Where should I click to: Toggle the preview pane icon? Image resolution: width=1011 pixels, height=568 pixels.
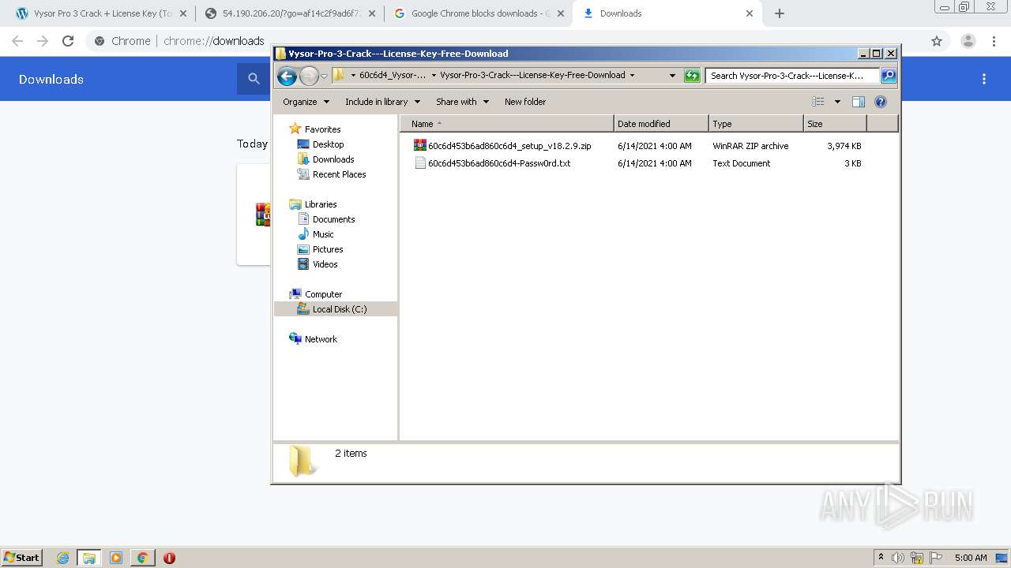tap(859, 102)
